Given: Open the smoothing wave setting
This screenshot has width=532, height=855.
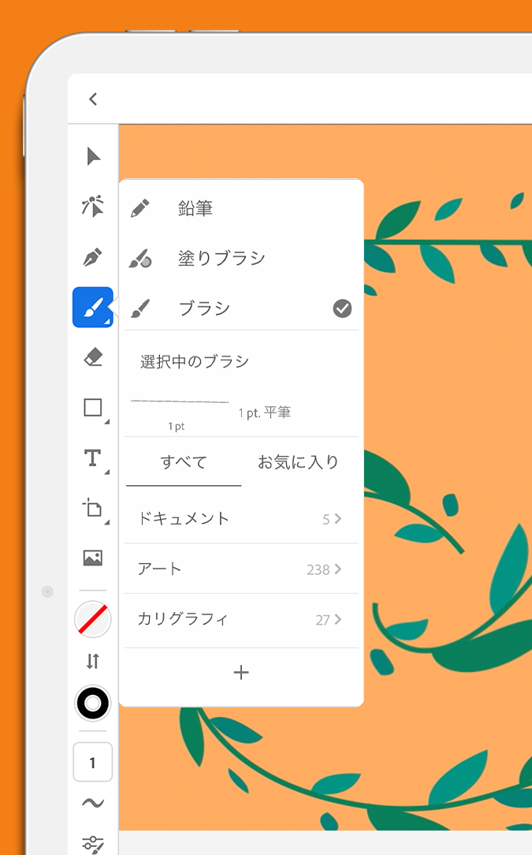Looking at the screenshot, I should point(93,803).
